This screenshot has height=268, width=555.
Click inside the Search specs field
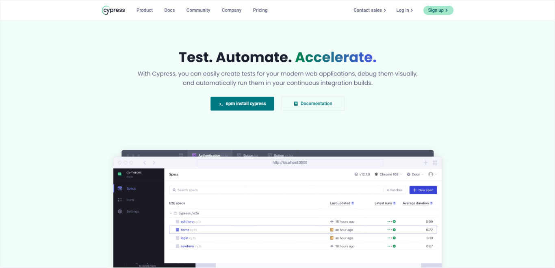(244, 190)
